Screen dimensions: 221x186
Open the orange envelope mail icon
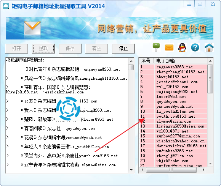[x=169, y=47]
